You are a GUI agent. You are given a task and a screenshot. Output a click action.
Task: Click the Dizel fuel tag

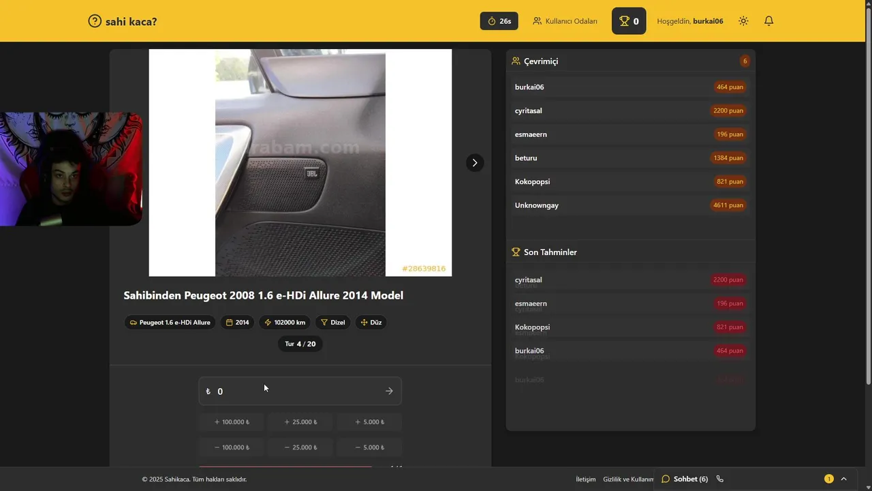tap(333, 323)
